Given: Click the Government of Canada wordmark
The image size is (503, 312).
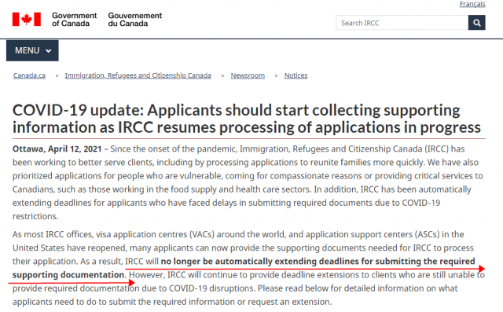Looking at the screenshot, I should 74,19.
